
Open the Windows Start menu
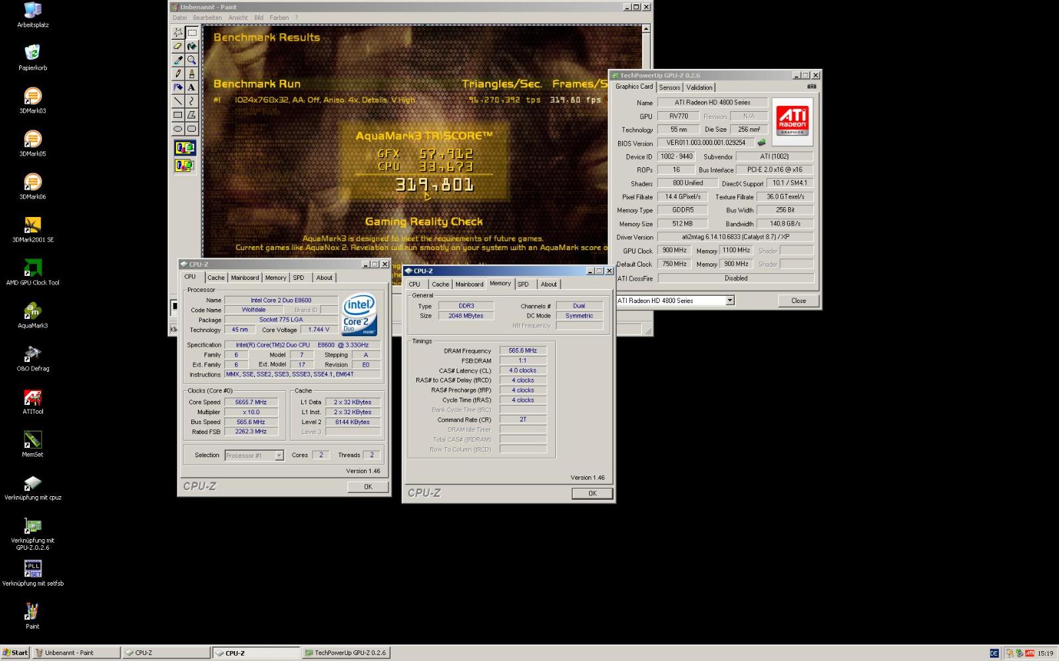[15, 652]
